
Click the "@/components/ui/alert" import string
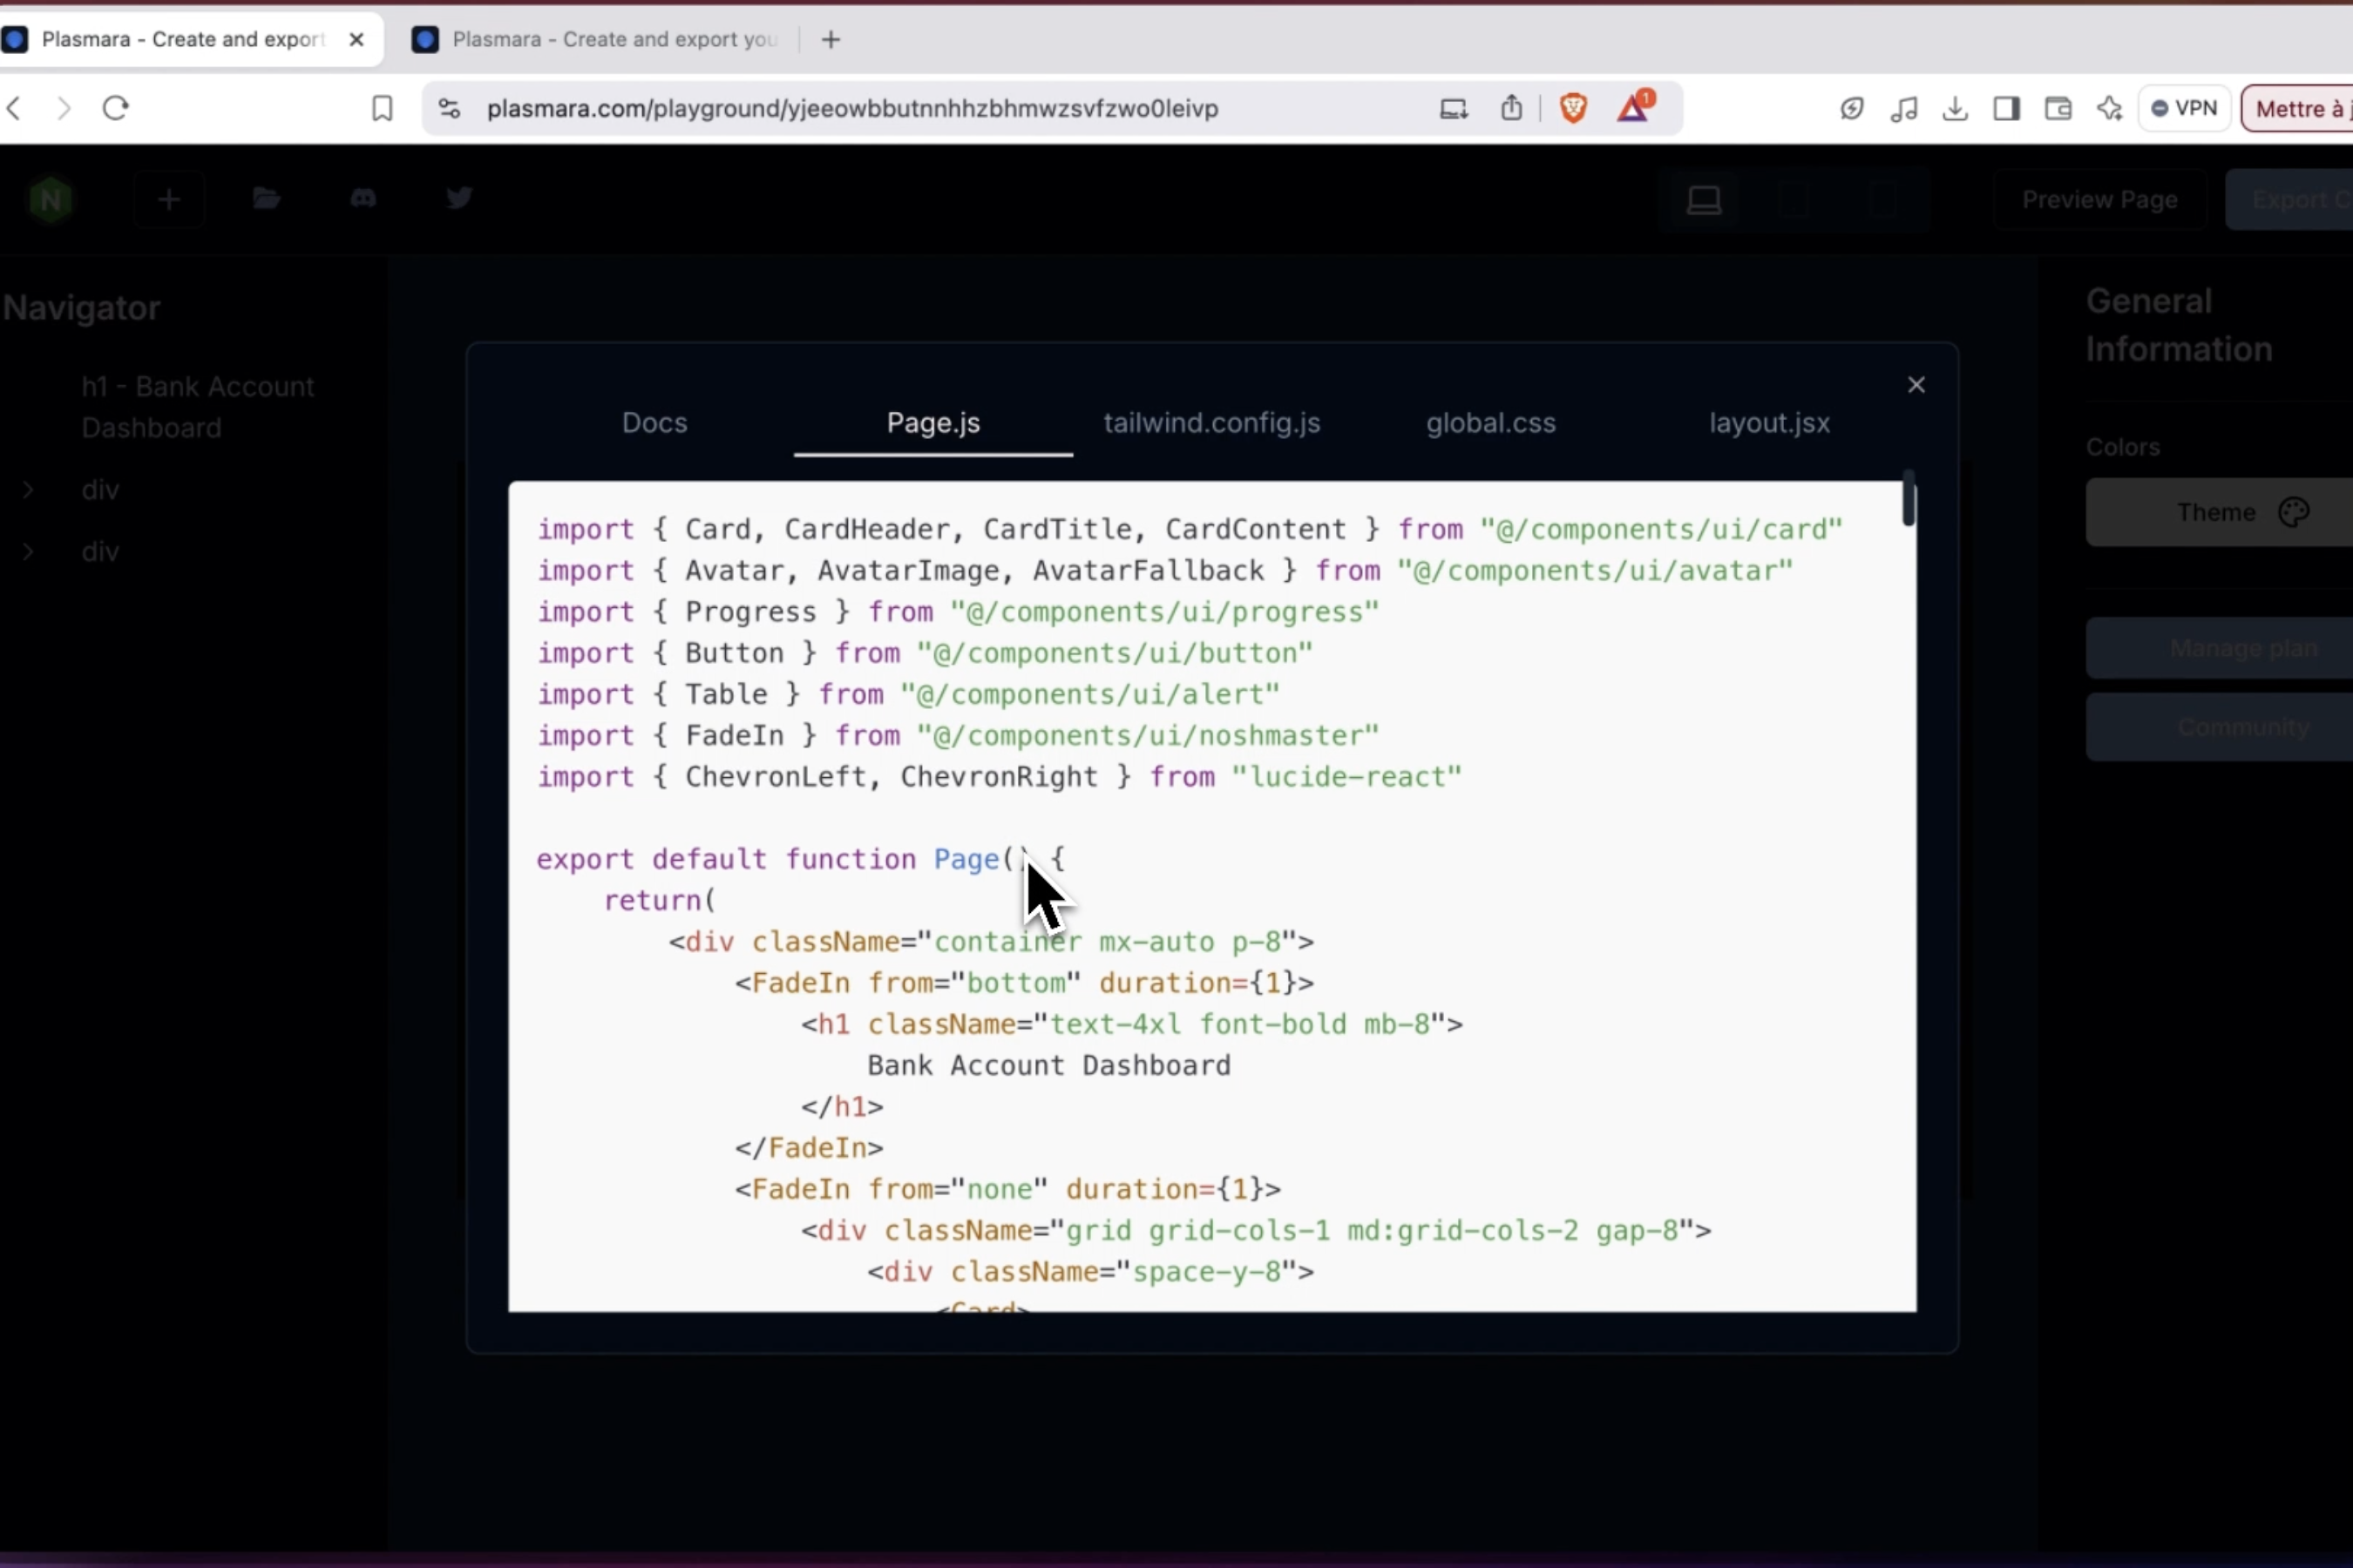coord(1089,694)
